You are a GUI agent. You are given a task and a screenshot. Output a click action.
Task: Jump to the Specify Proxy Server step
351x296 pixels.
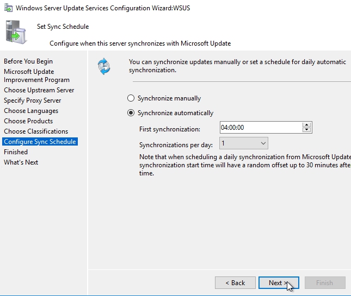click(33, 100)
